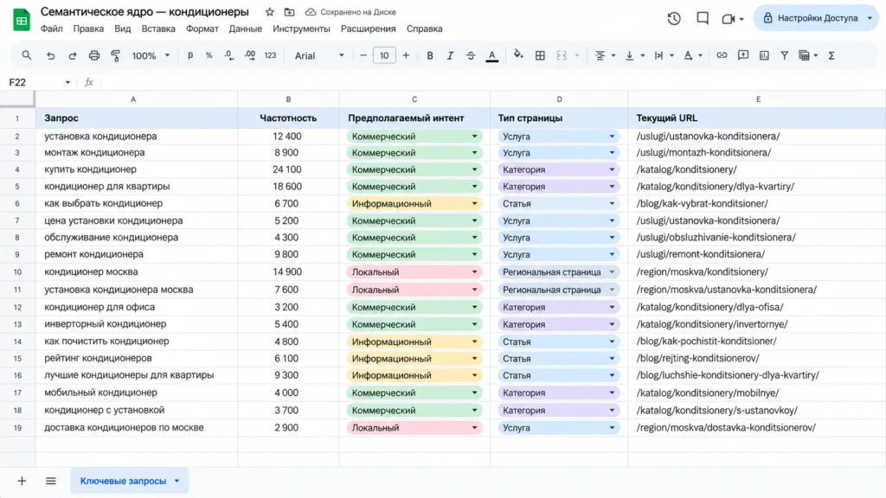Decrease decimal places
Image resolution: width=886 pixels, height=498 pixels.
228,55
